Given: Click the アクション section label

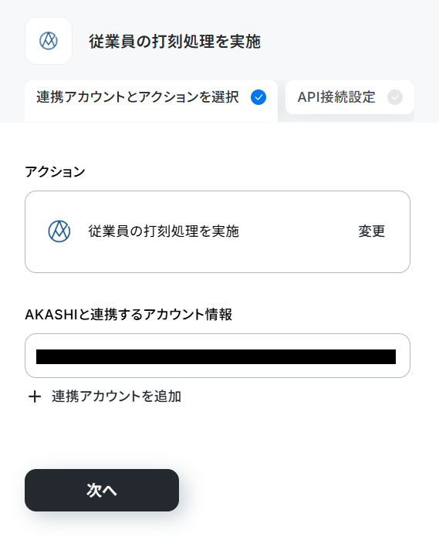Looking at the screenshot, I should click(x=55, y=171).
